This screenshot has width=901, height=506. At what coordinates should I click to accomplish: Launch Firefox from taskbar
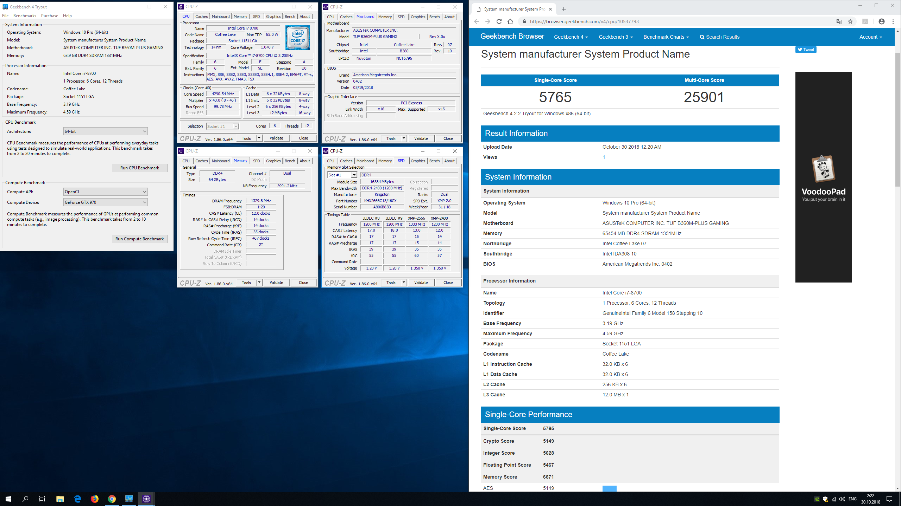point(95,499)
